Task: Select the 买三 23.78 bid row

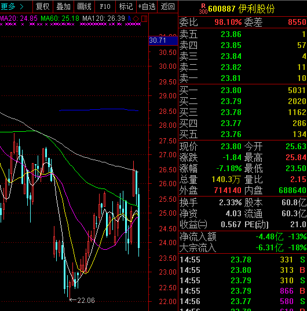Action: (243, 112)
